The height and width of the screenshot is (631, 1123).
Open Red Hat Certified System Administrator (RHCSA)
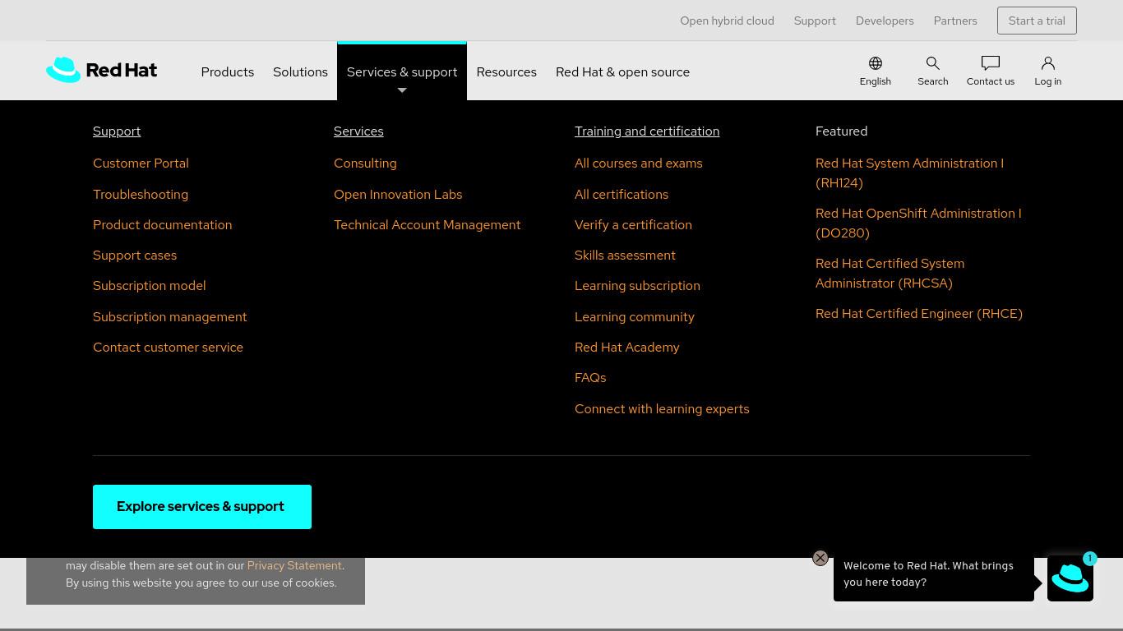(x=890, y=274)
